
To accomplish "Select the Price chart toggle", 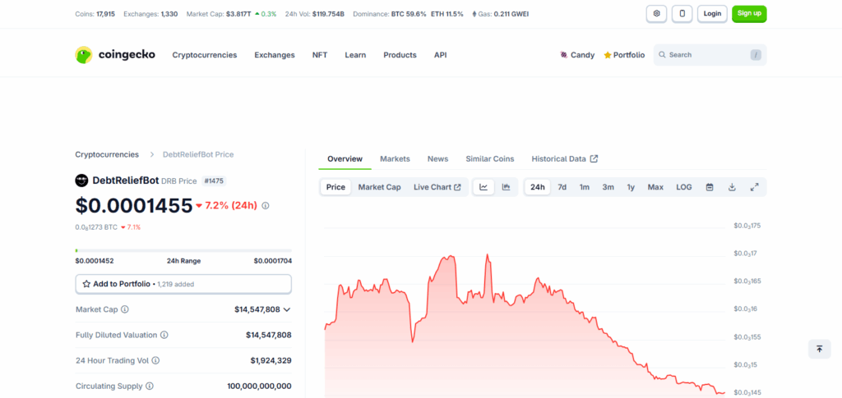I will point(335,187).
